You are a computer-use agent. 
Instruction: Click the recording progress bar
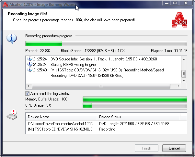[x=106, y=44]
